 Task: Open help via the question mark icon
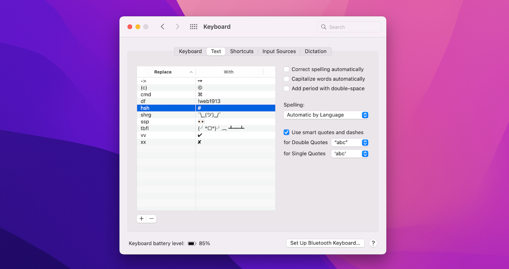click(373, 243)
